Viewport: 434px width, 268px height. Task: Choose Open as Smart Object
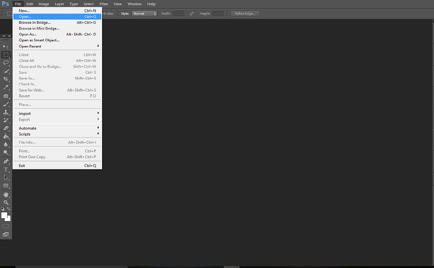(57, 40)
